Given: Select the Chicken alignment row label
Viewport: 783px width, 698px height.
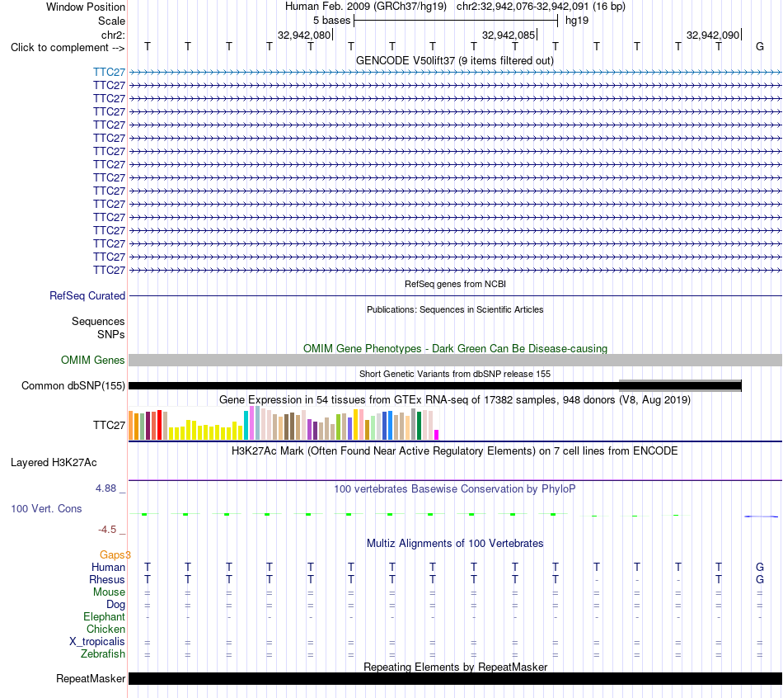Looking at the screenshot, I should tap(105, 629).
